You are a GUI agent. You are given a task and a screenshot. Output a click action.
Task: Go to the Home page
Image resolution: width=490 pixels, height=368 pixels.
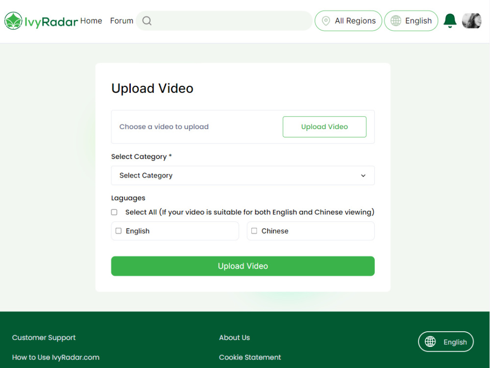coord(91,21)
